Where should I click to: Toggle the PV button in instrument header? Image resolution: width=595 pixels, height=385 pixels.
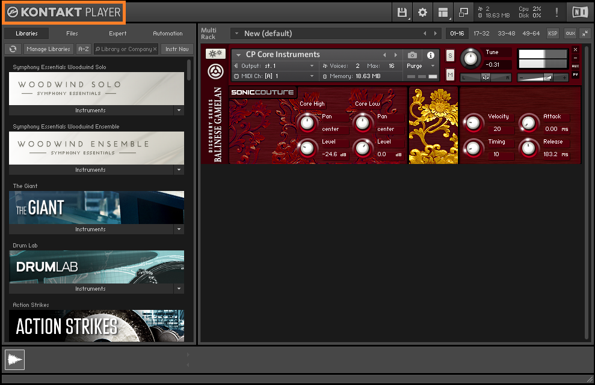(x=575, y=74)
